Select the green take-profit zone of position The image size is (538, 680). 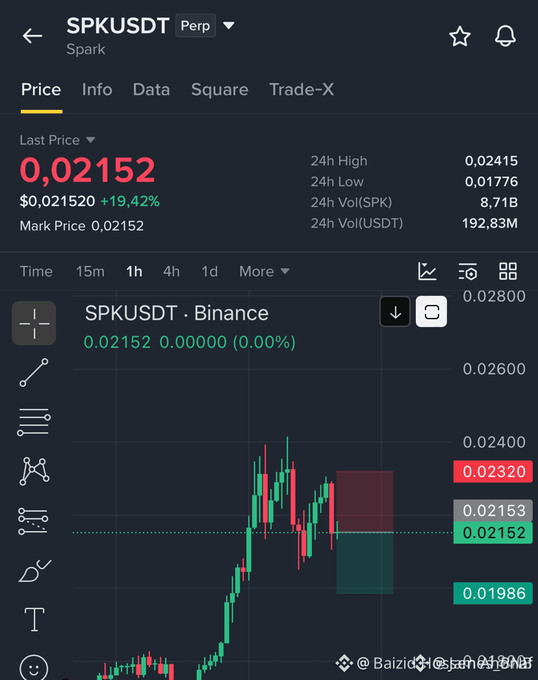click(x=365, y=563)
